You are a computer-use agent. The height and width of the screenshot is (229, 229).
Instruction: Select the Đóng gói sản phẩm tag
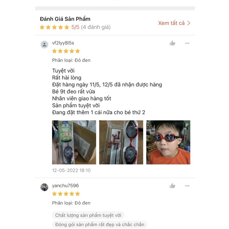[x=100, y=225]
